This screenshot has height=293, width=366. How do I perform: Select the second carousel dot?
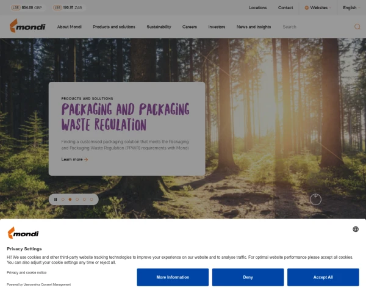[x=70, y=200]
